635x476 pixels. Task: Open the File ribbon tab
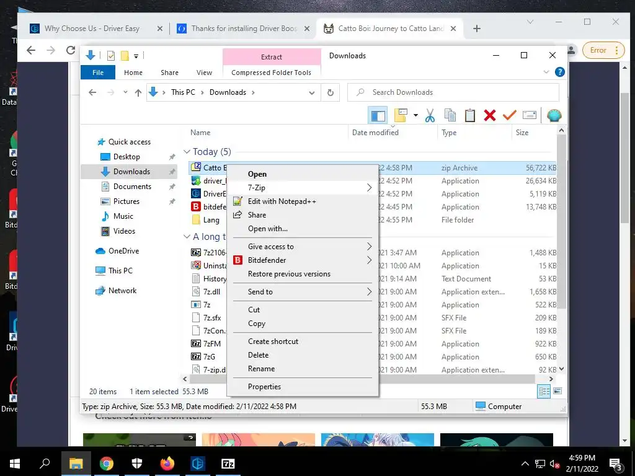click(x=98, y=73)
